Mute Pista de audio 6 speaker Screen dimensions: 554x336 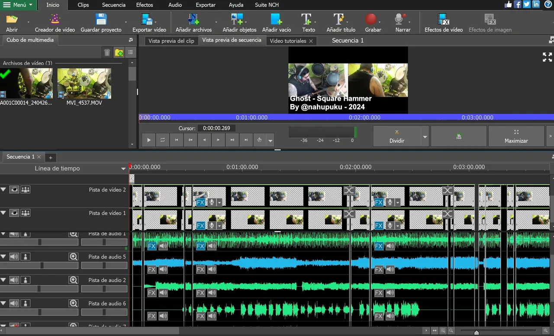(x=14, y=303)
